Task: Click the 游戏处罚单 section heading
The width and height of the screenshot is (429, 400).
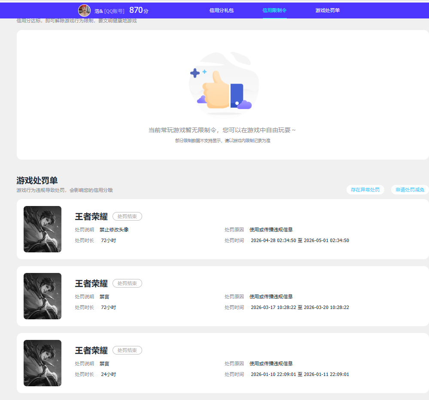Action: 37,180
